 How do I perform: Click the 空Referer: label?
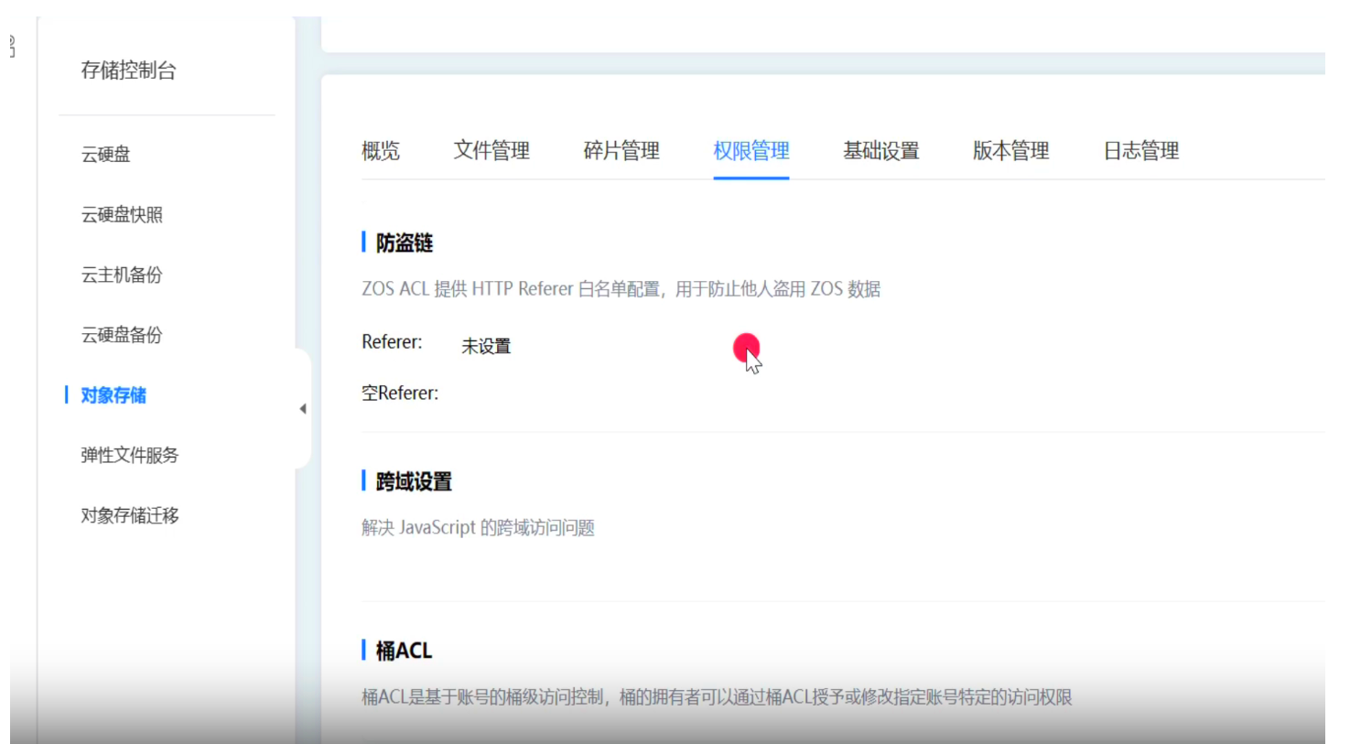400,394
